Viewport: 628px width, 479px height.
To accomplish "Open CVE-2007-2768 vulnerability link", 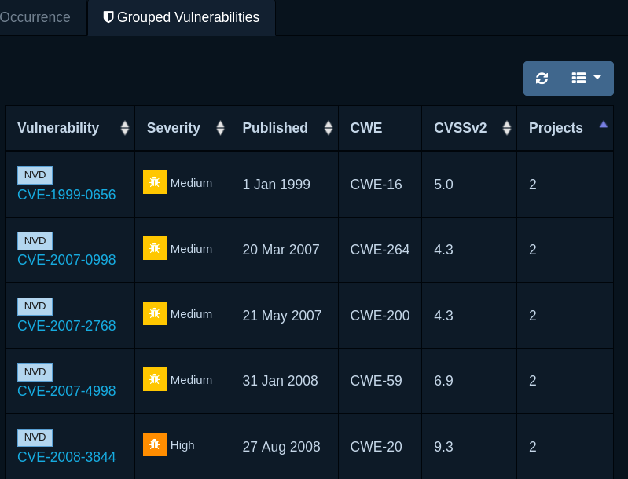I will point(67,326).
